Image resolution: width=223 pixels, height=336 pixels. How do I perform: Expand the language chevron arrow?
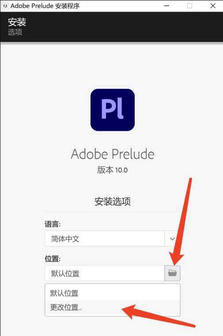tap(172, 239)
